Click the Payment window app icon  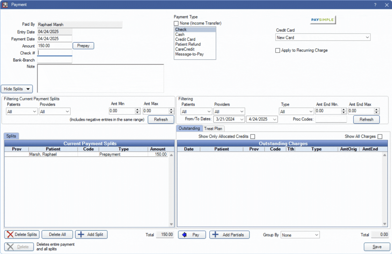pos(5,5)
